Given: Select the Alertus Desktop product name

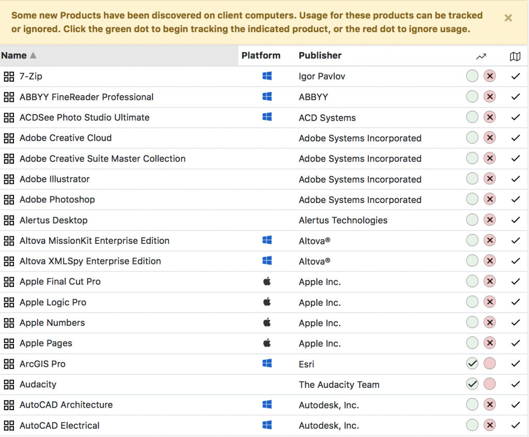Looking at the screenshot, I should click(54, 221).
